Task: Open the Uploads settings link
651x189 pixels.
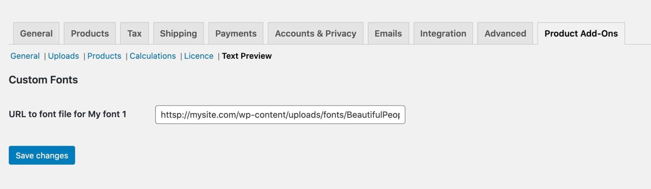Action: click(x=64, y=56)
